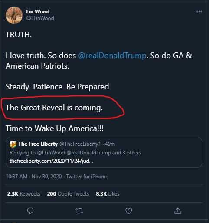This screenshot has height=223, width=209.
Task: Open The Free Liberty avatar icon
Action: [x=13, y=144]
